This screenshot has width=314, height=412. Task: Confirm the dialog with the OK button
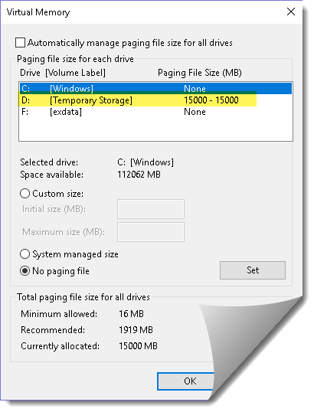coord(186,381)
